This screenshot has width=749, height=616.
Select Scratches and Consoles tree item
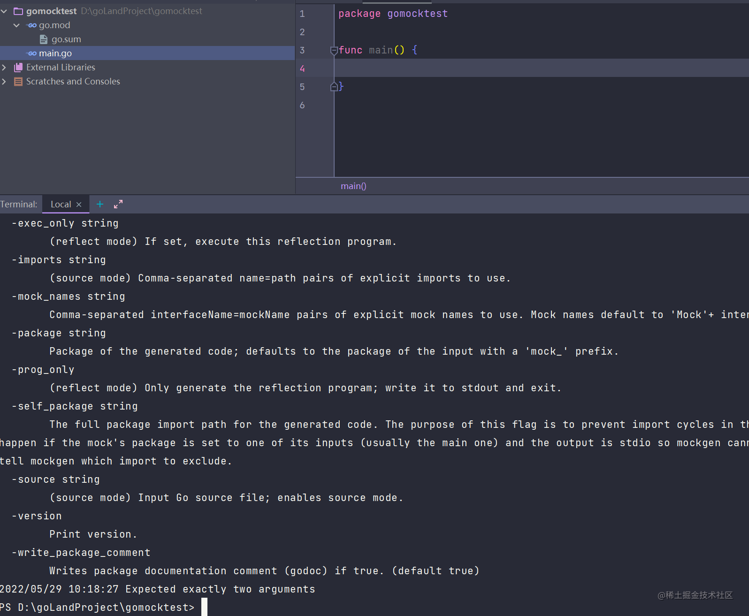pos(73,82)
